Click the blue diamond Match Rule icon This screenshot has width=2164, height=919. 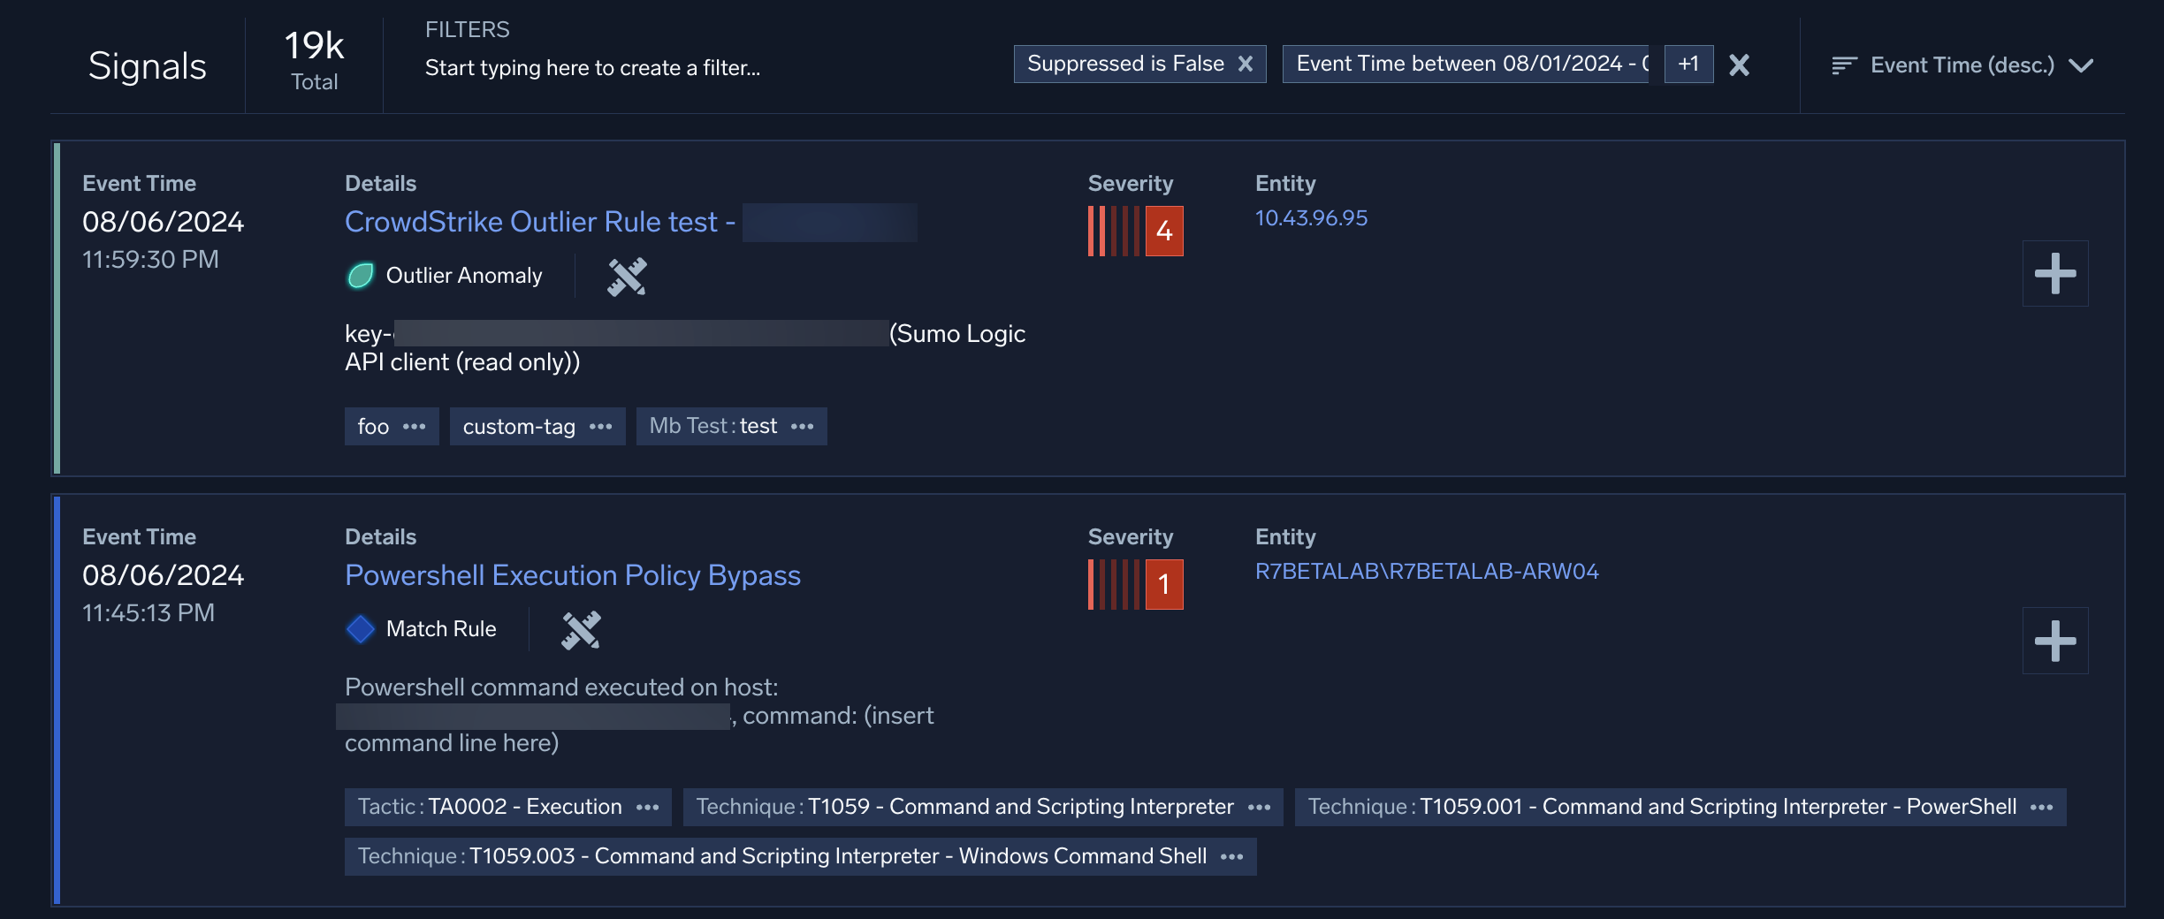click(361, 629)
